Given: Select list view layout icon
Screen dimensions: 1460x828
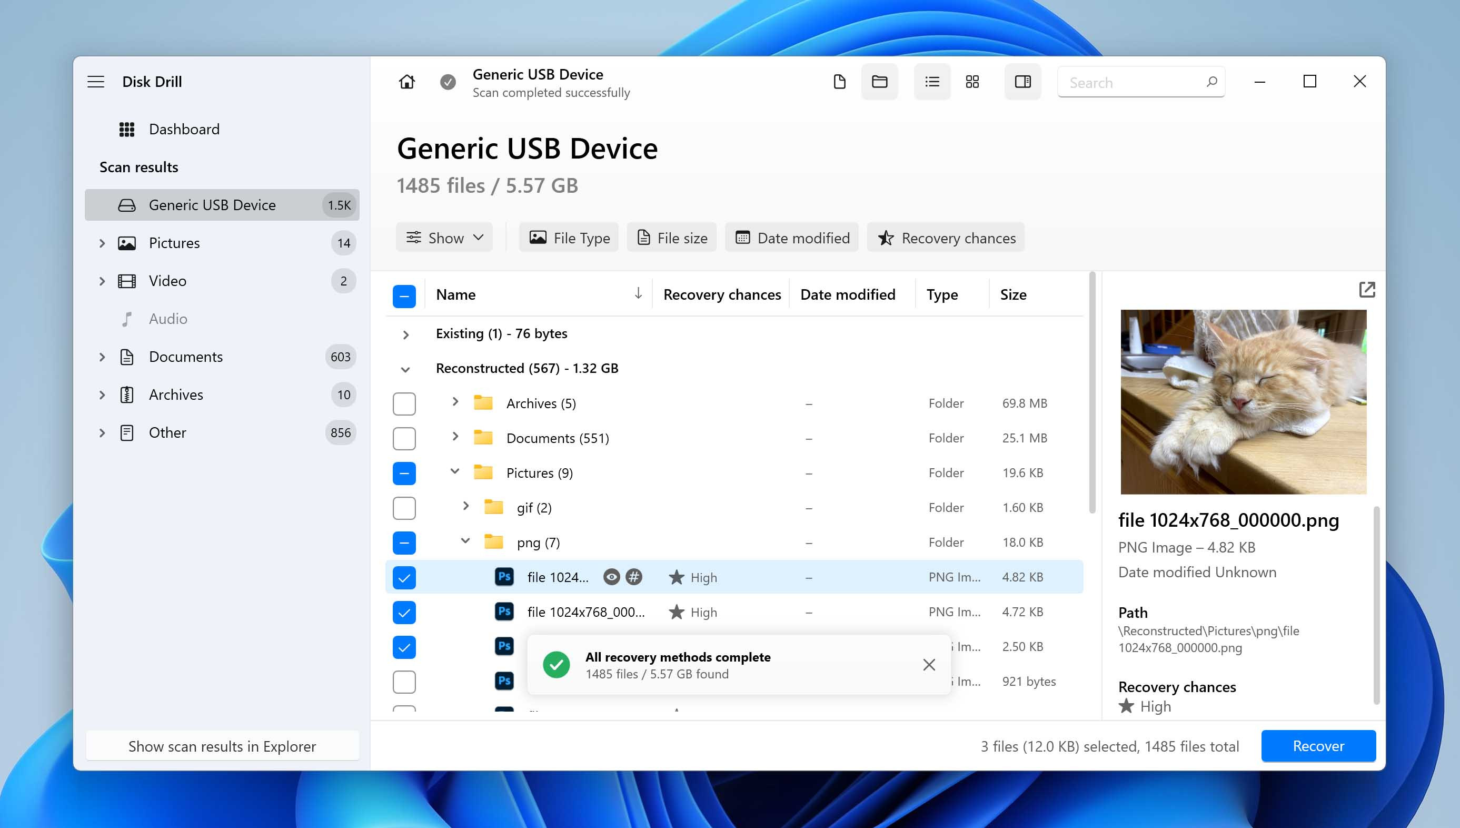Looking at the screenshot, I should [x=932, y=82].
